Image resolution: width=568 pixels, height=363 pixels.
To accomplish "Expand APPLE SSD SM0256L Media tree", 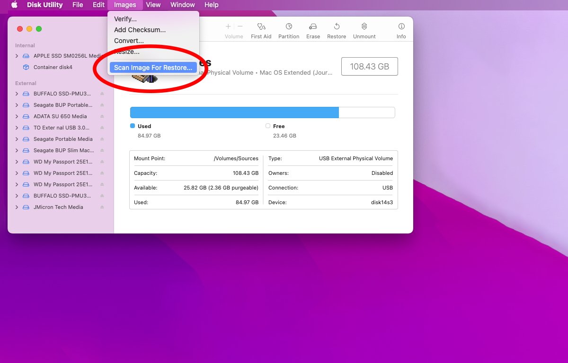I will [17, 56].
